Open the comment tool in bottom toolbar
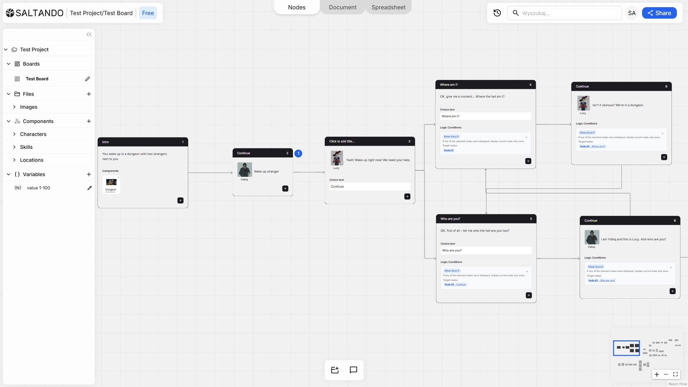Screen dimensions: 688x387 (353, 370)
